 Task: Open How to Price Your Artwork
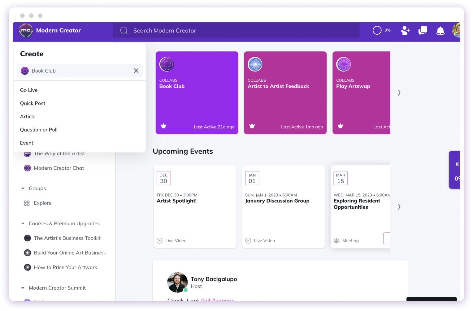tap(65, 267)
